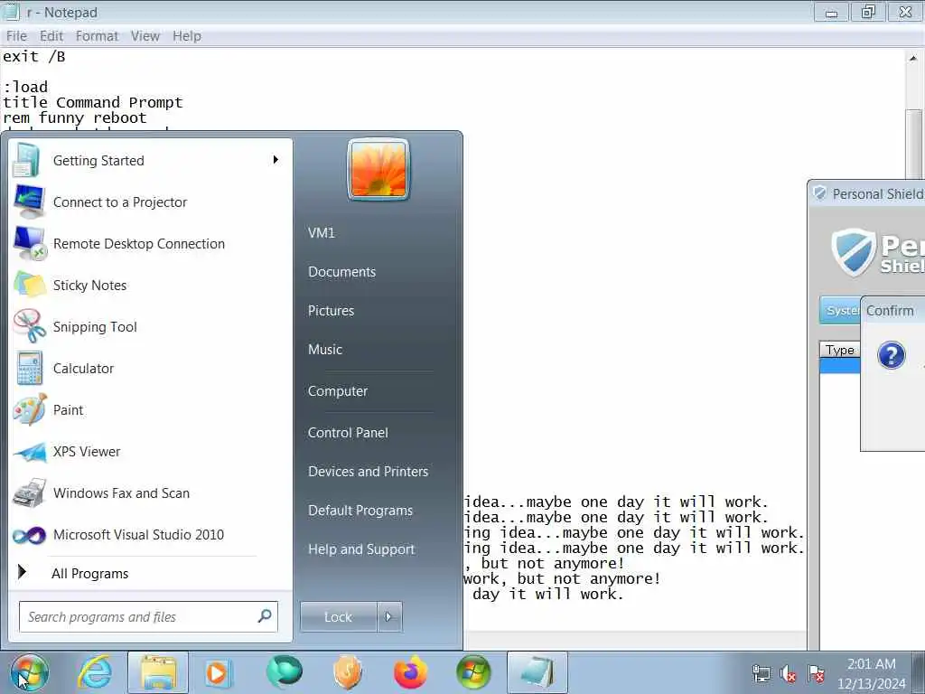Open Help and Support

[x=361, y=549]
